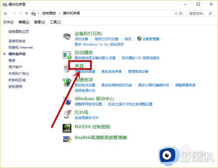The width and height of the screenshot is (218, 168).
Task: Click the Windows Mobility Center icon
Action: click(67, 101)
